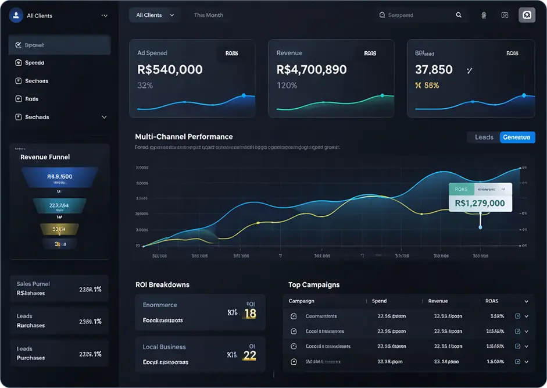Expand the bottom sidebar item's chevron
The image size is (547, 388).
[104, 117]
